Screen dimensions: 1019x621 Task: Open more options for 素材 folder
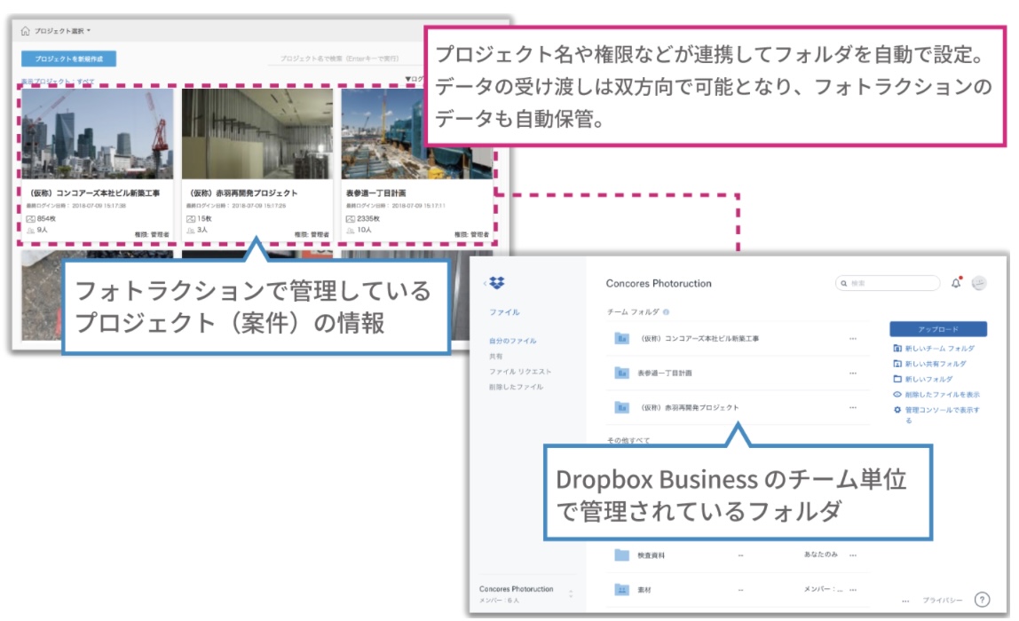(853, 590)
